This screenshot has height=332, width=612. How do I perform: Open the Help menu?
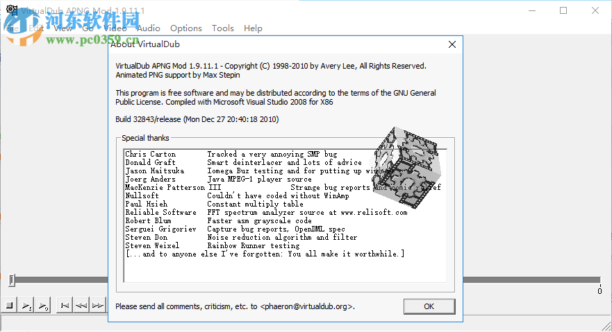tap(253, 28)
